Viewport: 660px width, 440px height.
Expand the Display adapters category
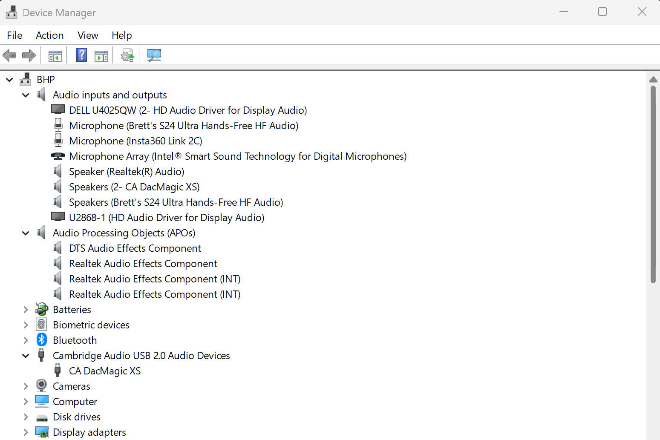point(25,432)
